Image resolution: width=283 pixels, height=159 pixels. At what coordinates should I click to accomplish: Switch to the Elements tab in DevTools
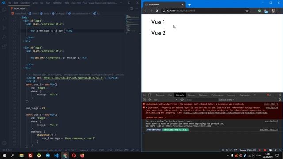[160, 95]
